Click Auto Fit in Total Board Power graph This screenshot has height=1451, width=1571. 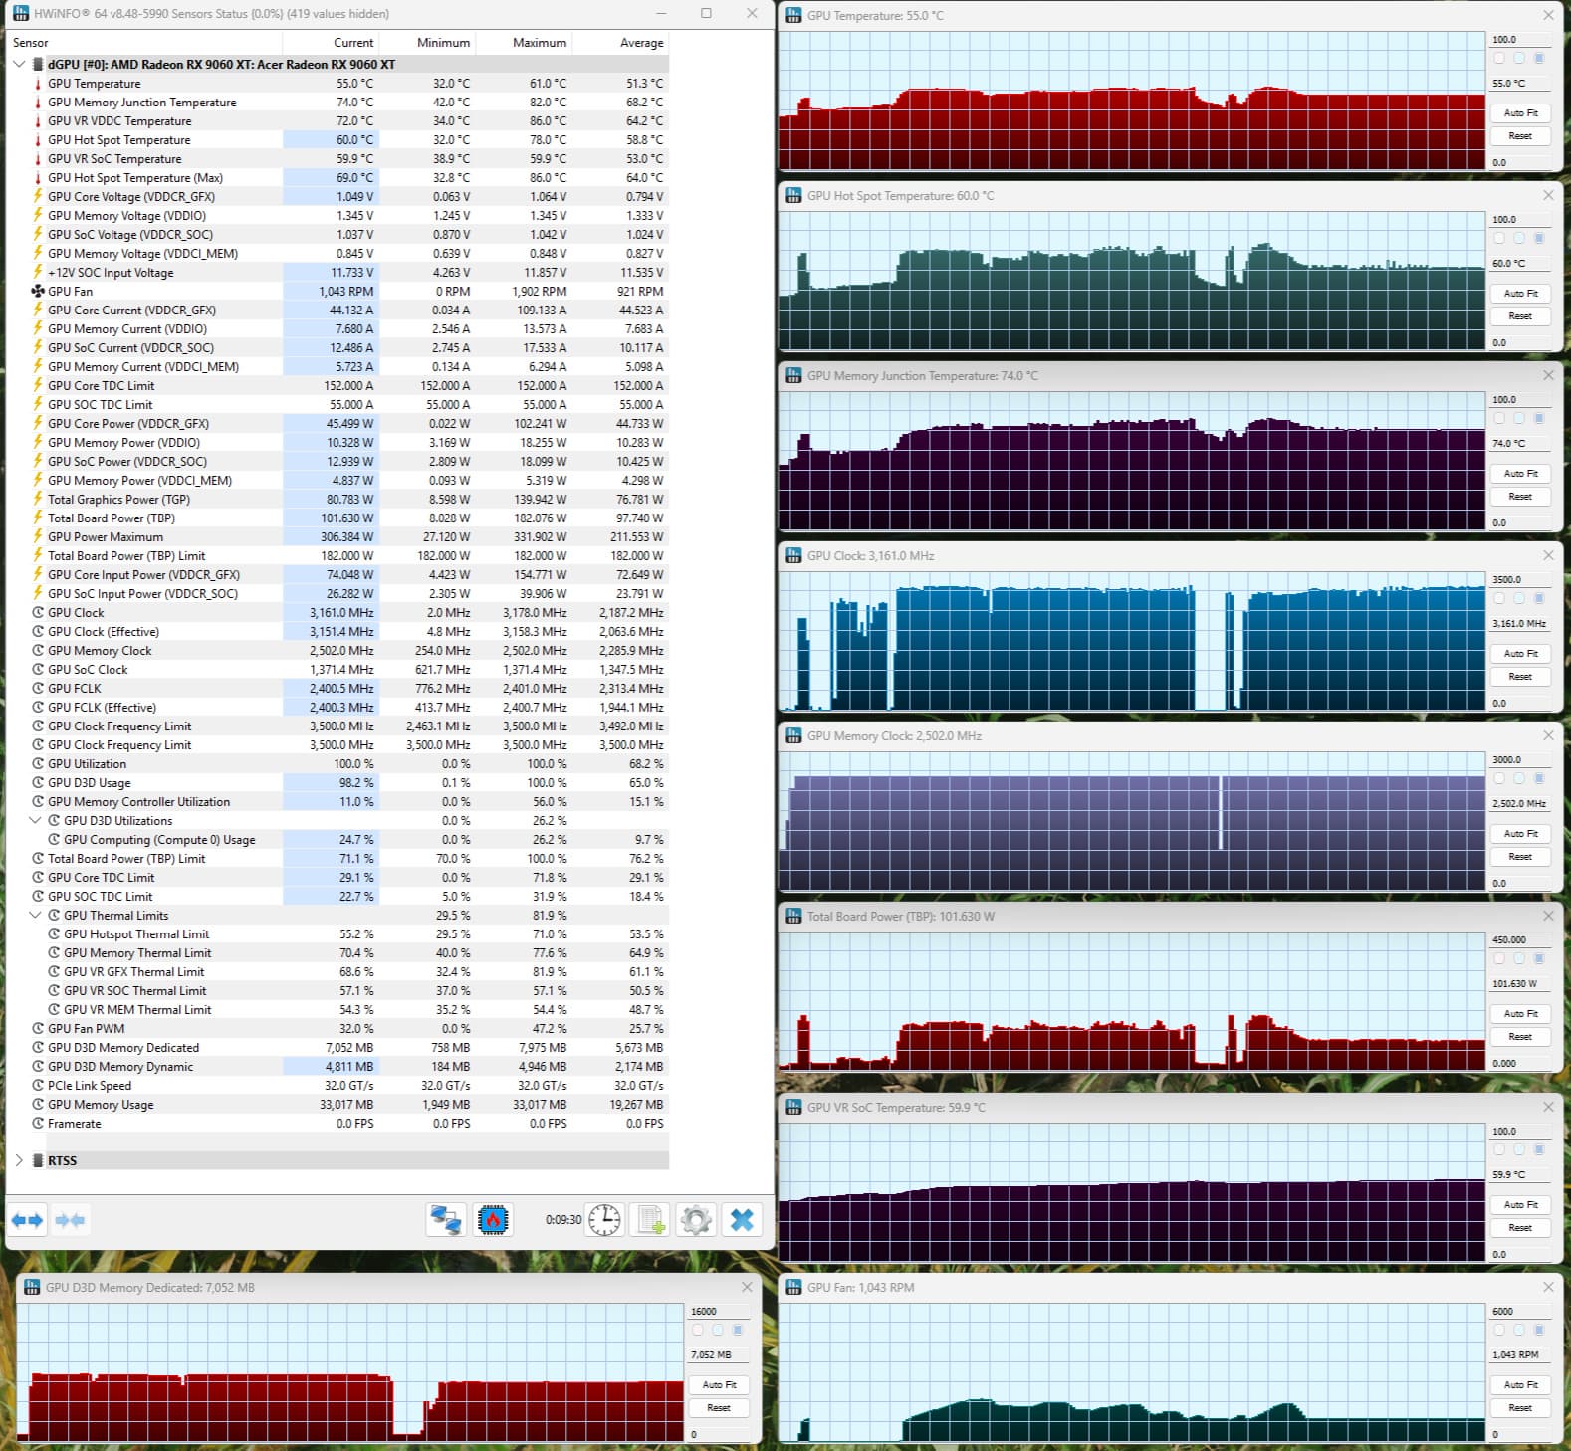click(1520, 1014)
